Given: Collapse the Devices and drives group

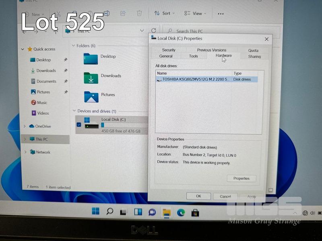Looking at the screenshot, I should tap(74, 111).
